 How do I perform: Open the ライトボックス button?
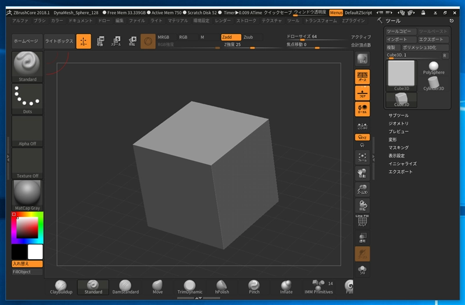pos(59,41)
